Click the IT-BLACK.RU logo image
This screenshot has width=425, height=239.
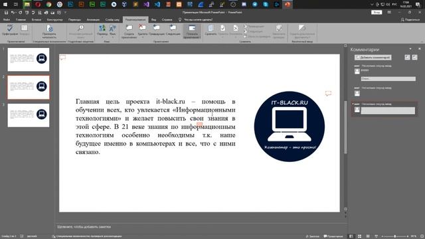[x=290, y=126]
